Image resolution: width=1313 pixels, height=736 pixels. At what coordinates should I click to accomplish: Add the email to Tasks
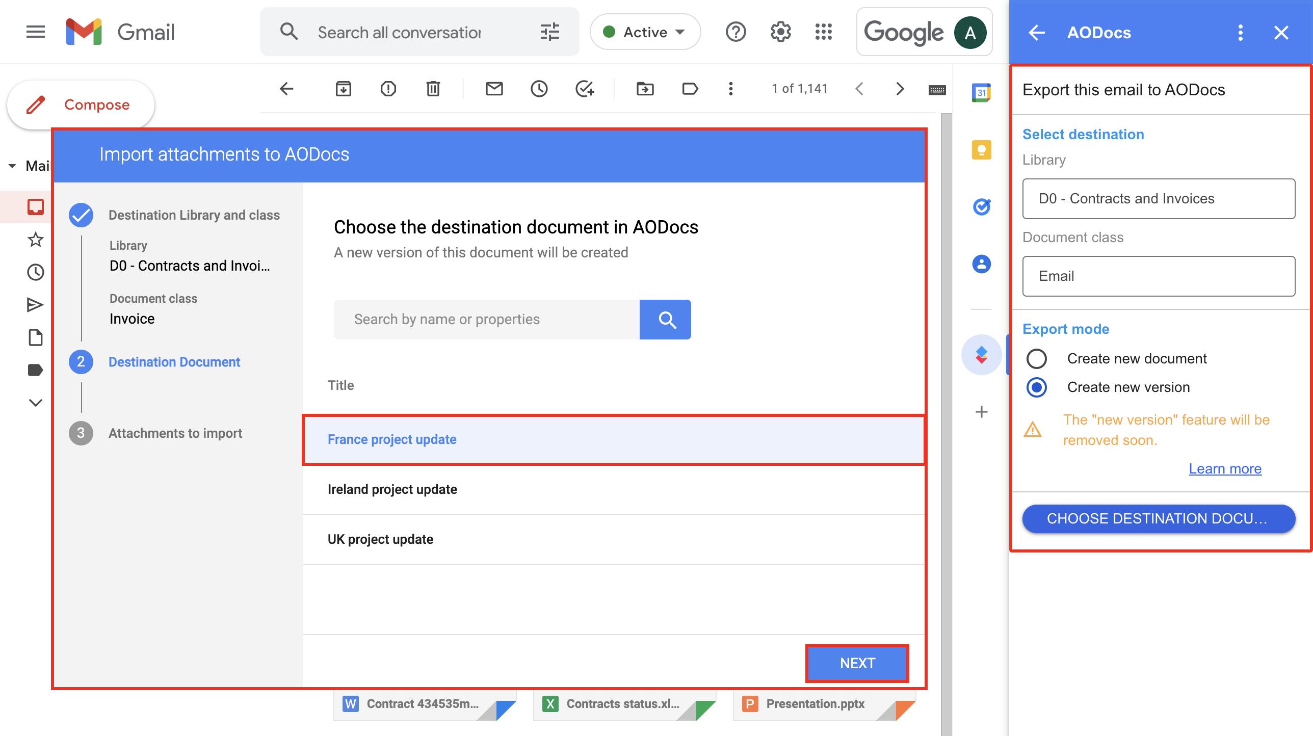pyautogui.click(x=584, y=88)
